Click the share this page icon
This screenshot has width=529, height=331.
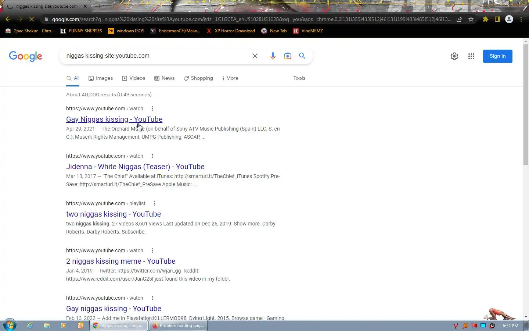[459, 19]
